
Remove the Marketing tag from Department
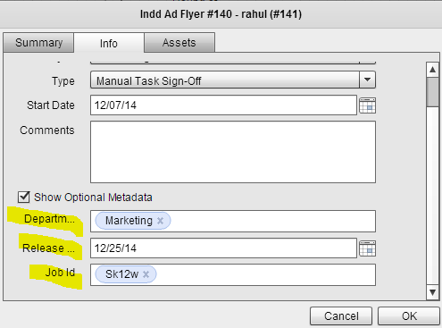[160, 221]
